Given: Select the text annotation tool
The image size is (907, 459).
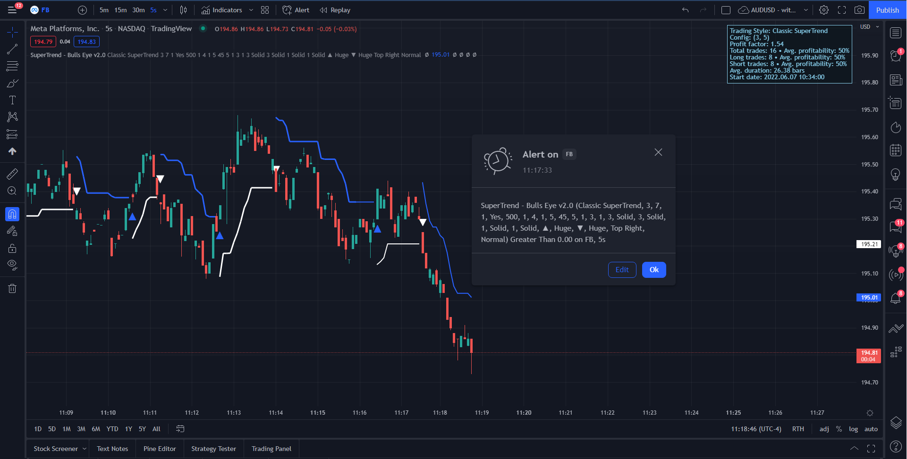Looking at the screenshot, I should 12,100.
